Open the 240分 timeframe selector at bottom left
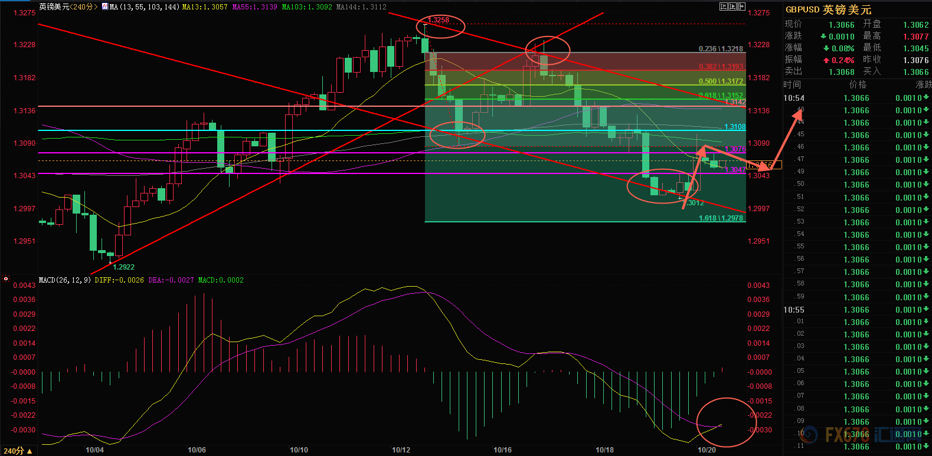Image resolution: width=932 pixels, height=456 pixels. [18, 451]
